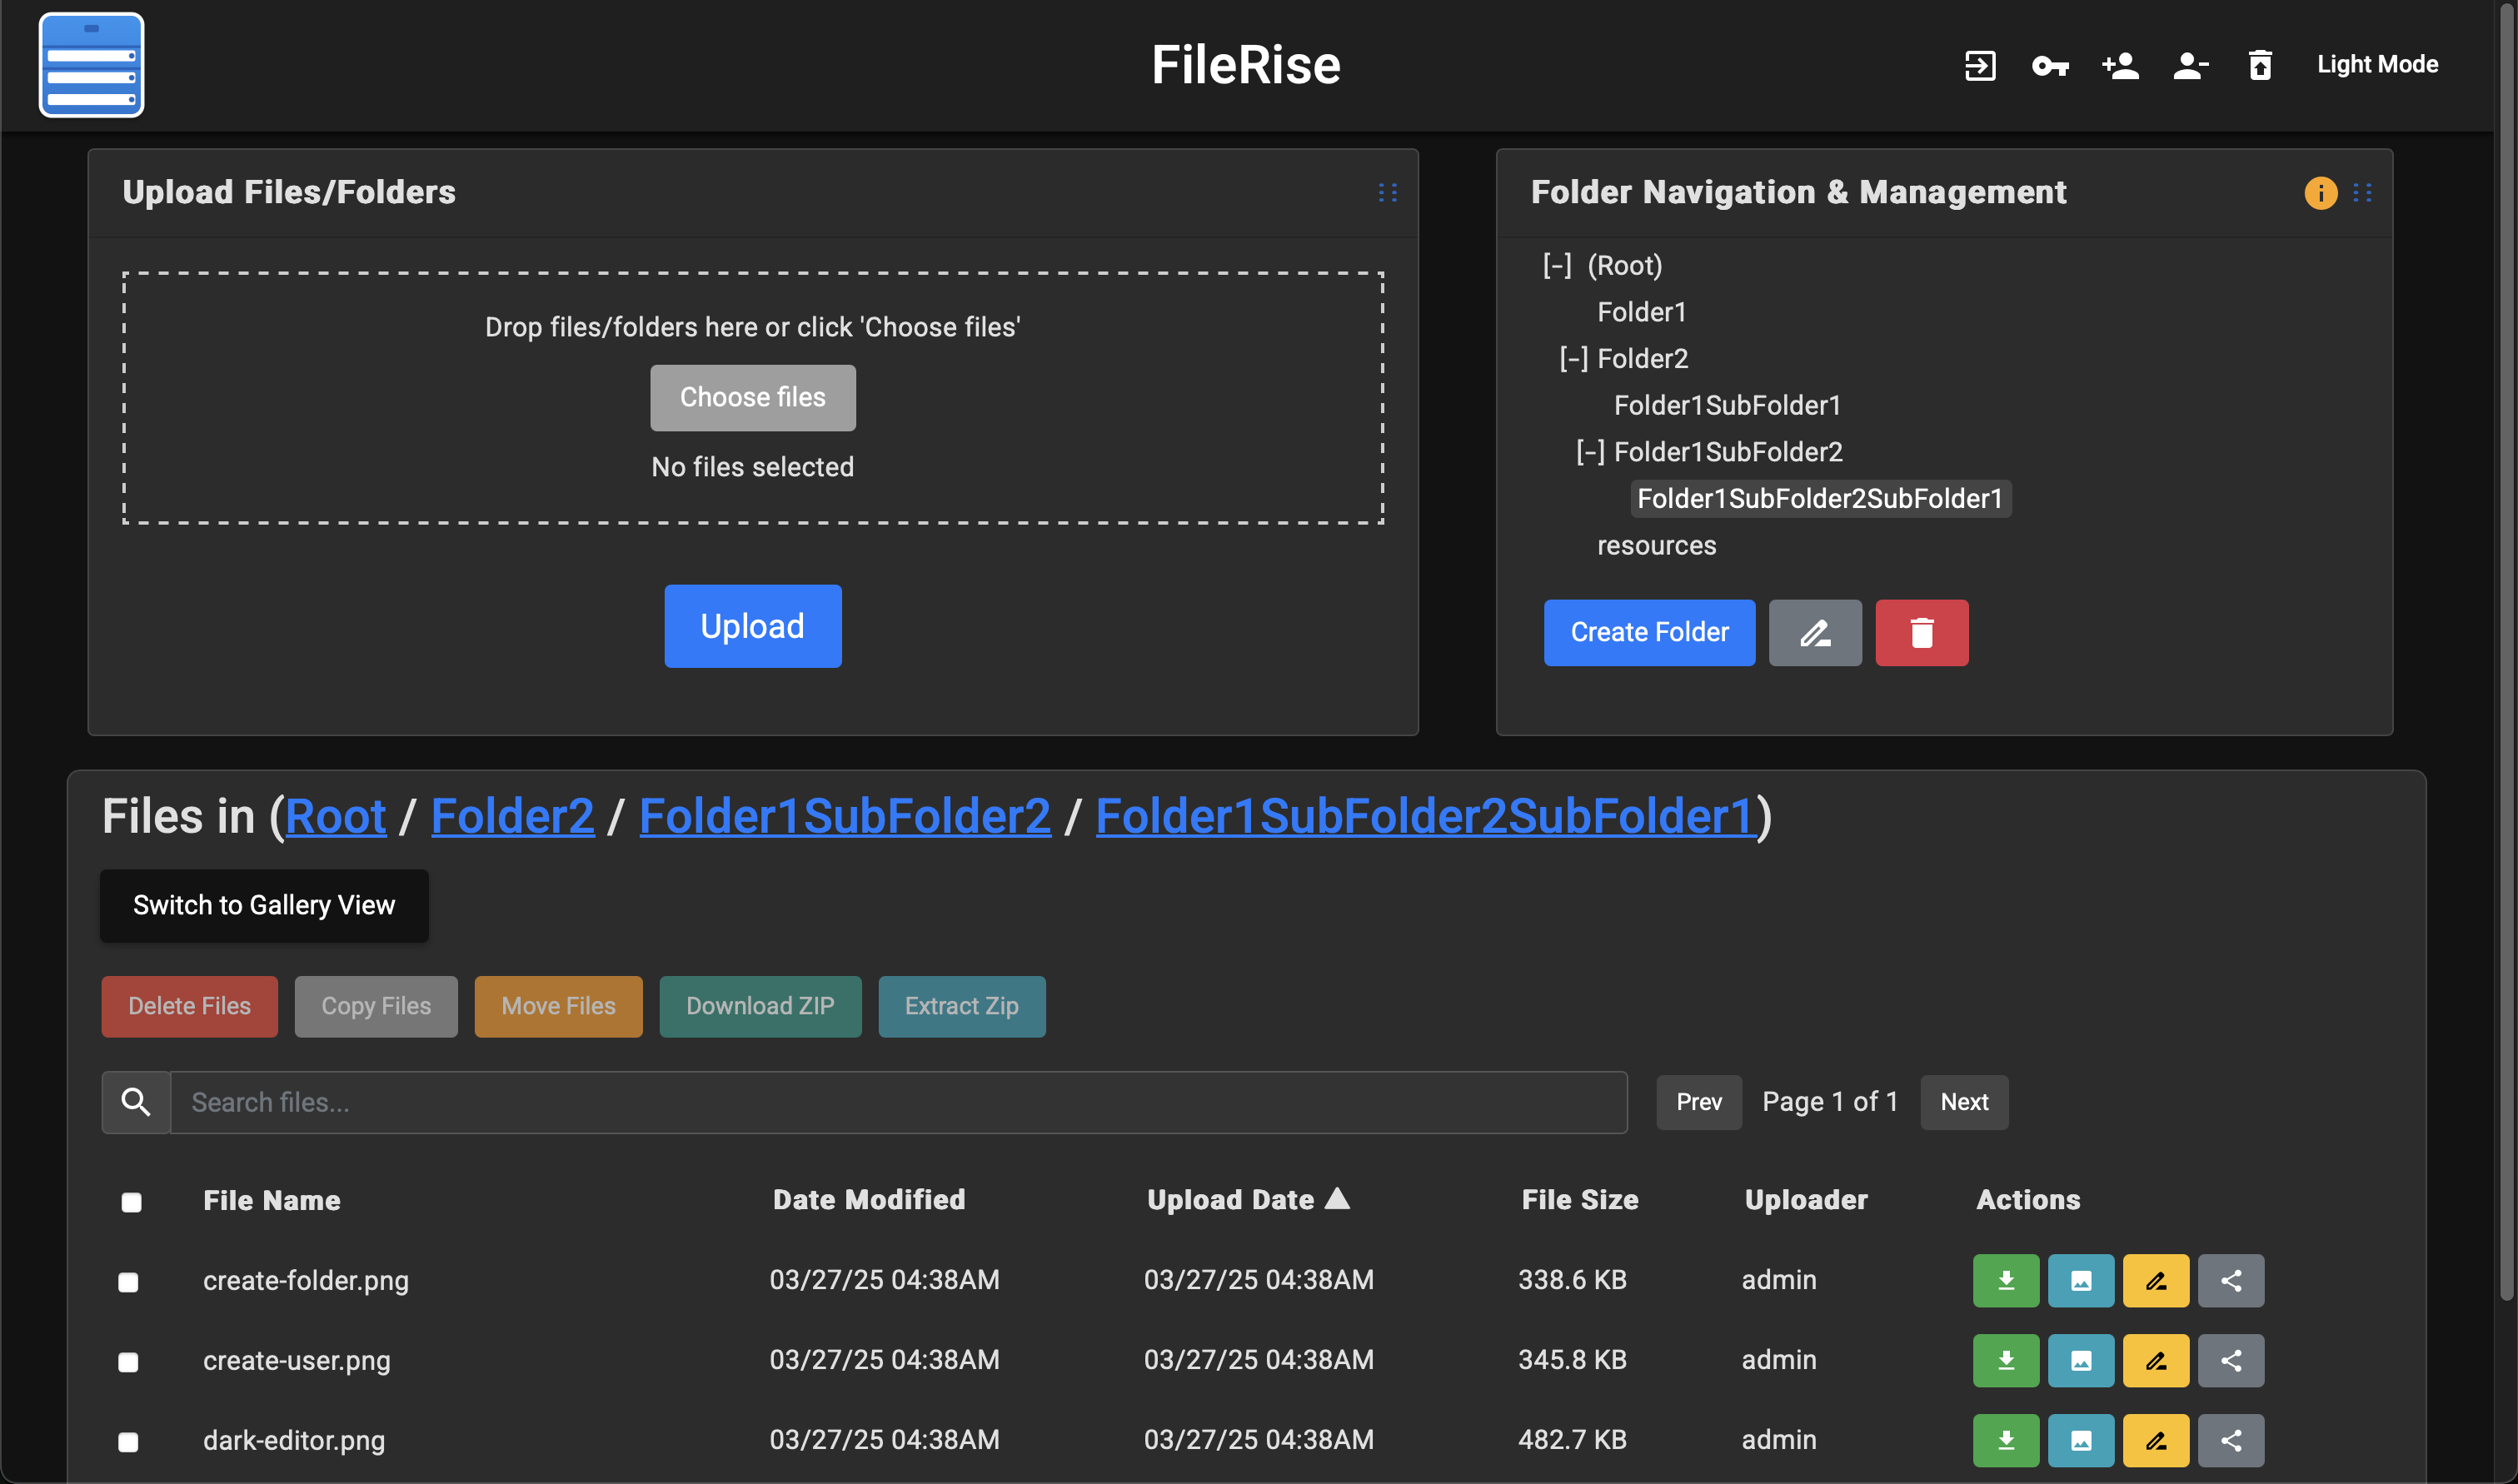Download create-folder.png with the green icon
Screen dimensions: 2518x1484
click(2005, 1281)
